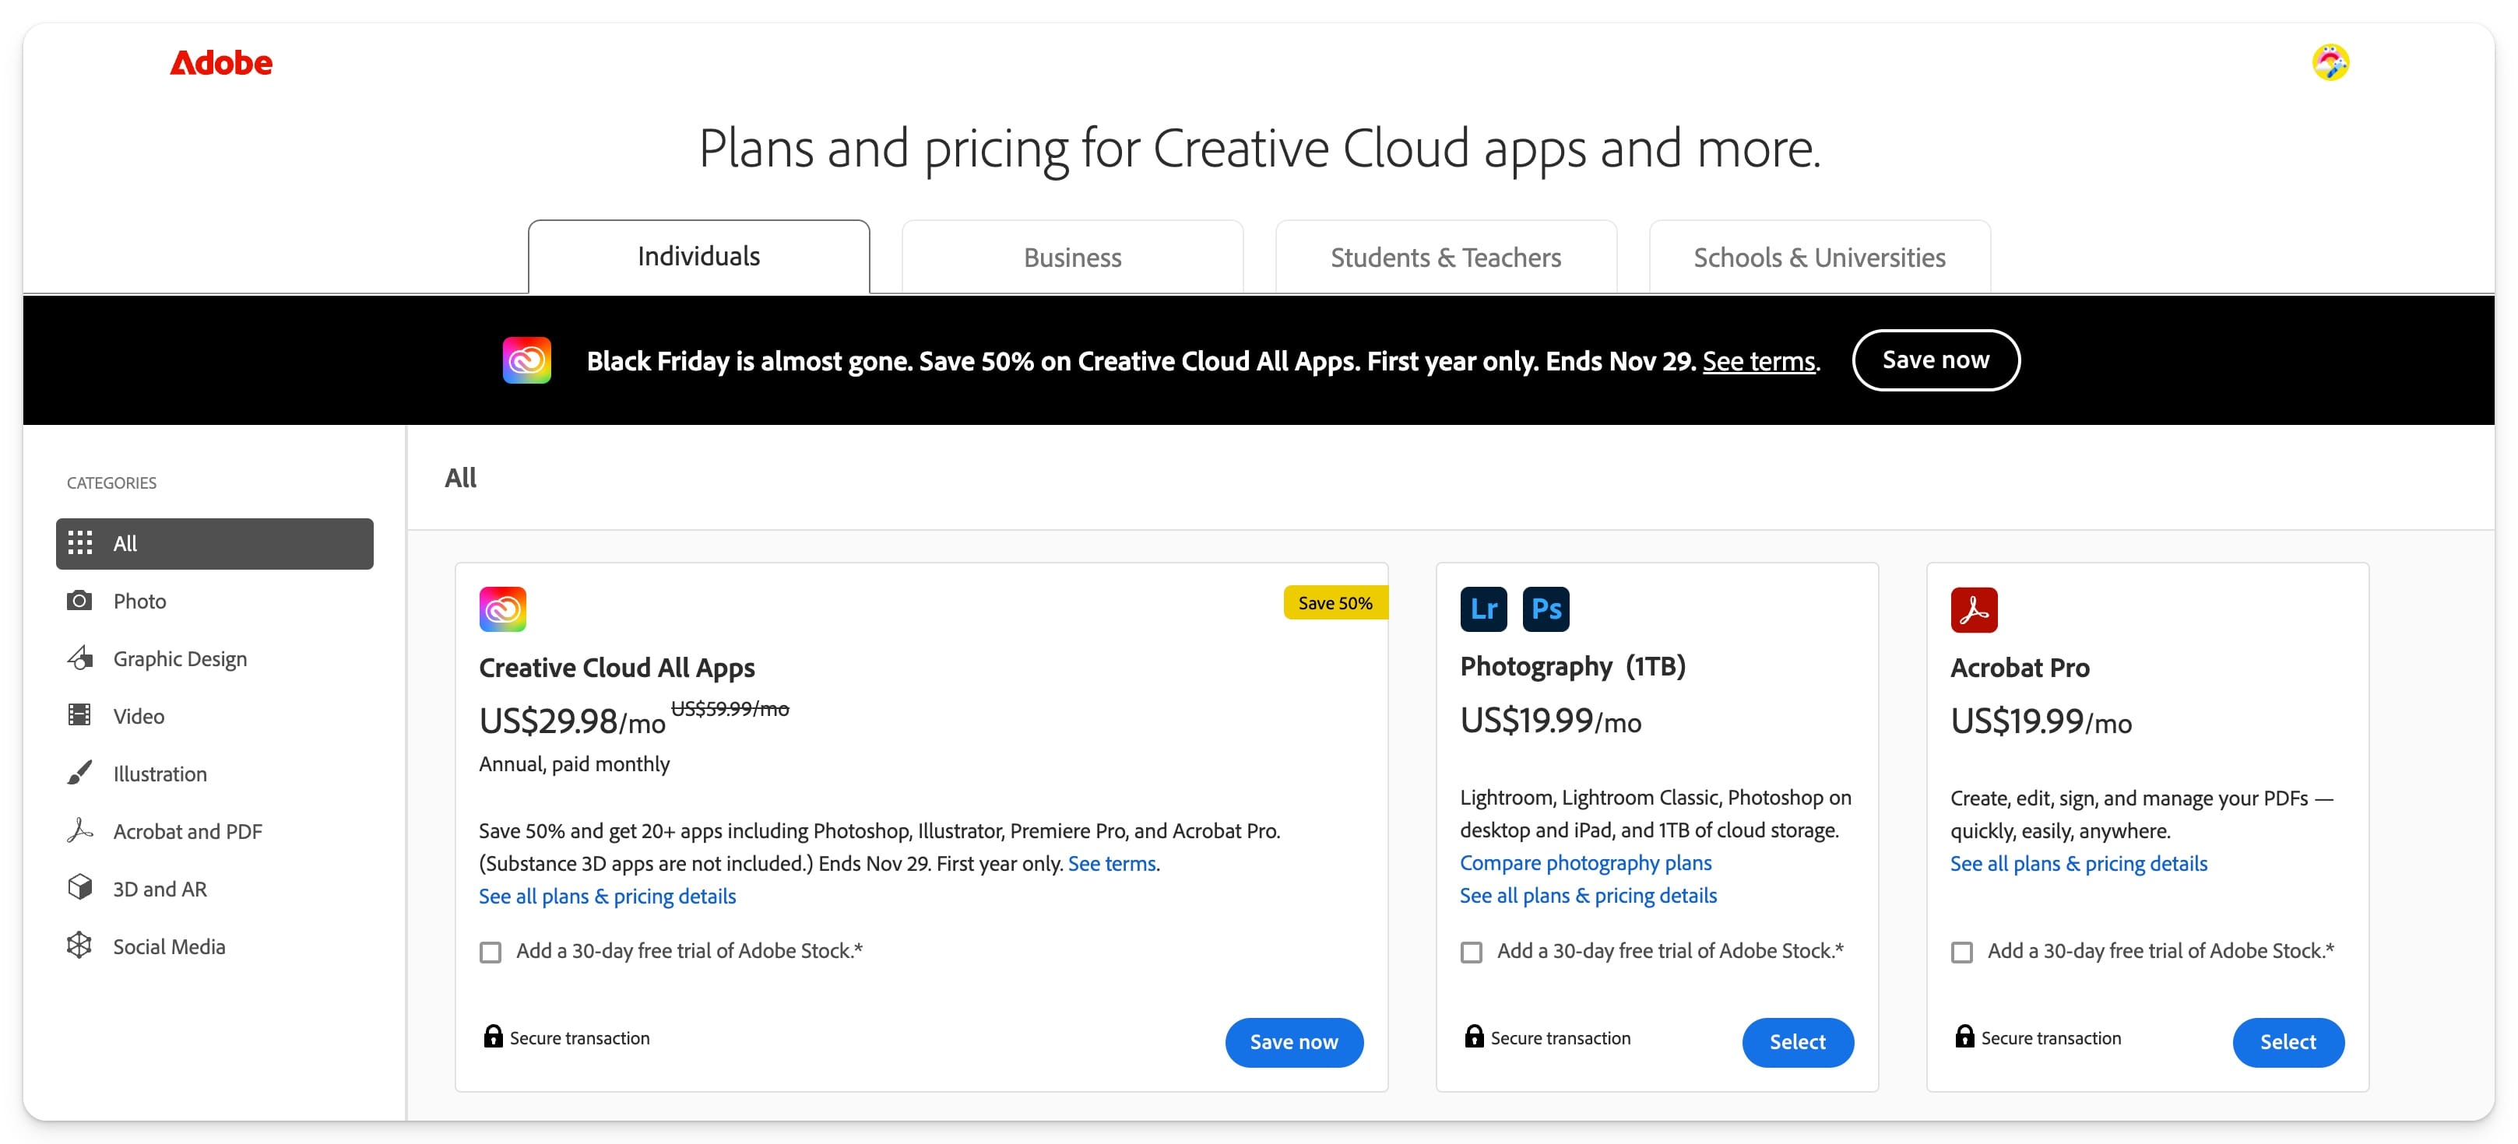Click lock icon in Creative Cloud card

494,1037
